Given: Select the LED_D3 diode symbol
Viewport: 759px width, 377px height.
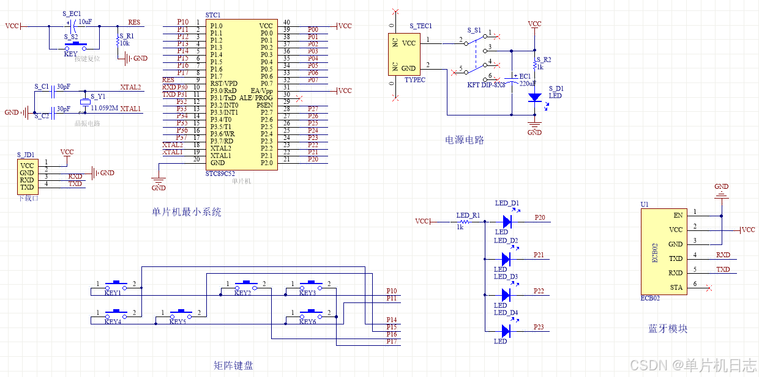Looking at the screenshot, I should [x=506, y=295].
